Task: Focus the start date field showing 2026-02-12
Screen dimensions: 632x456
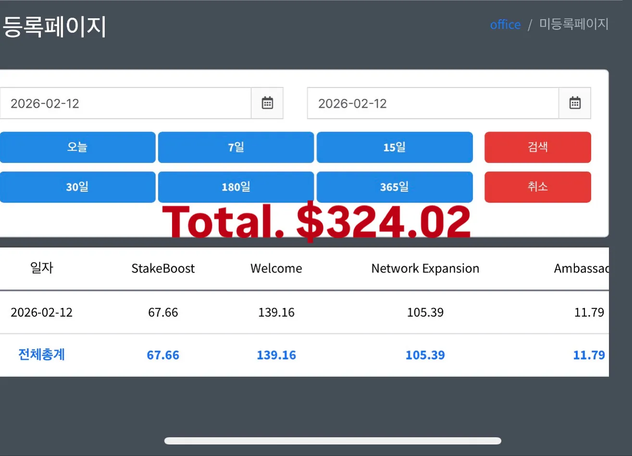Action: 125,103
